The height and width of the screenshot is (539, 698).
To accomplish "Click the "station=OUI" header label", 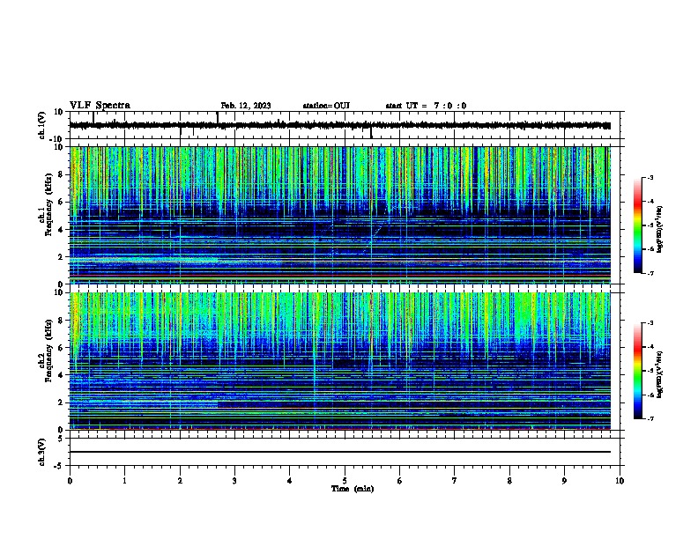I will click(x=326, y=106).
